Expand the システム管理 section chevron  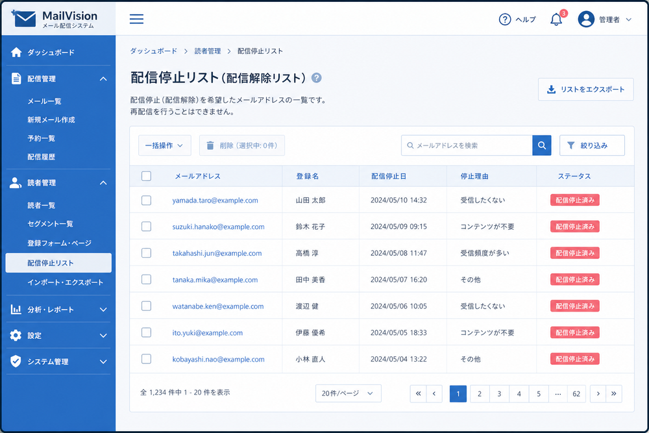pyautogui.click(x=103, y=362)
